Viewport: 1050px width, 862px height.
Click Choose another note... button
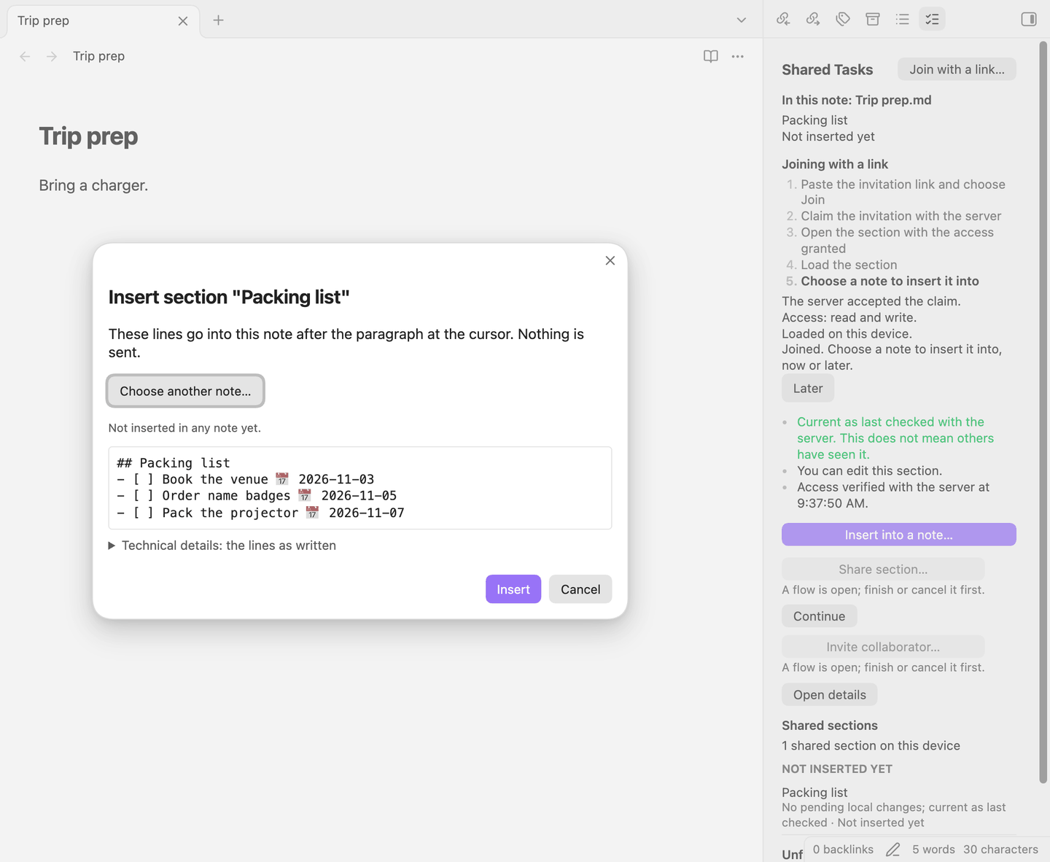[x=185, y=391]
